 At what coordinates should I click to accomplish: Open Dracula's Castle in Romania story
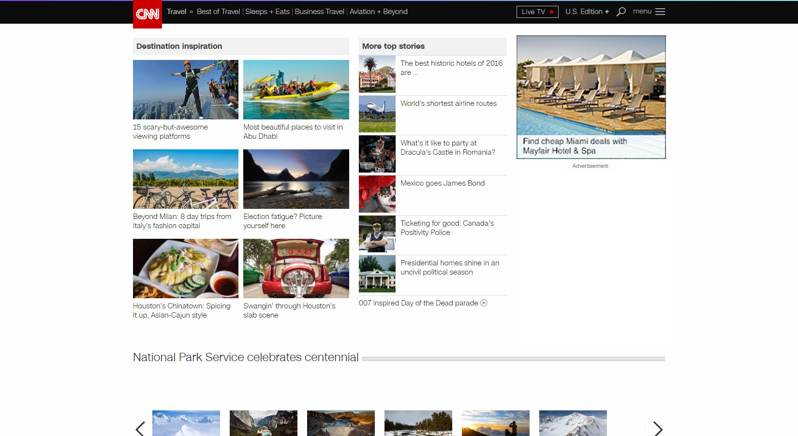point(448,147)
